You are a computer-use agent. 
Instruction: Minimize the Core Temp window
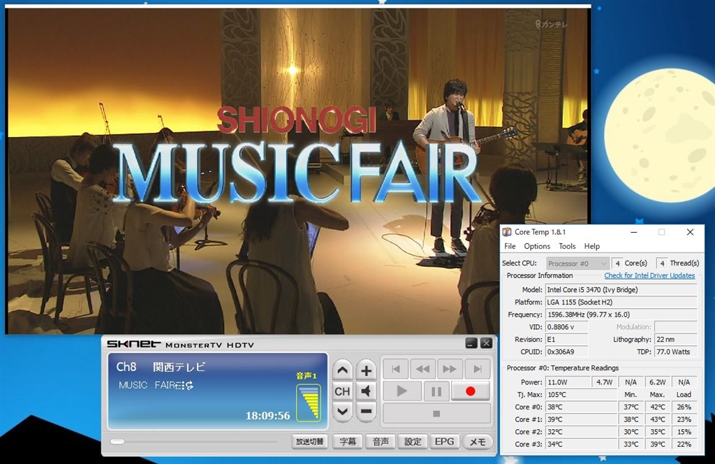pyautogui.click(x=634, y=232)
